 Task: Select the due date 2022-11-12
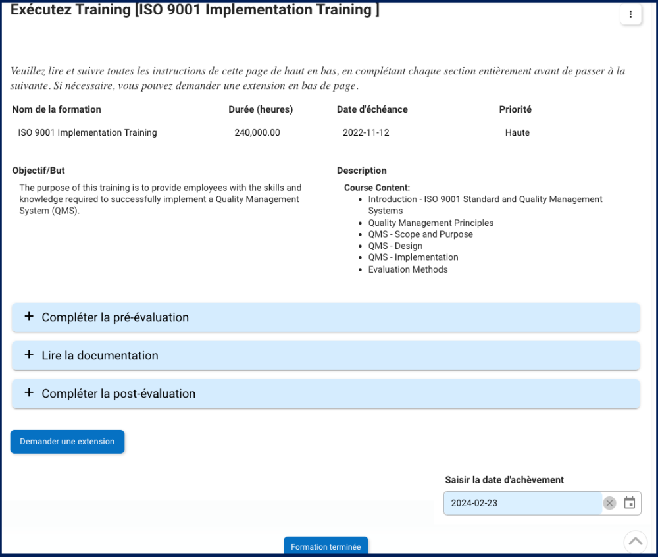pyautogui.click(x=366, y=132)
